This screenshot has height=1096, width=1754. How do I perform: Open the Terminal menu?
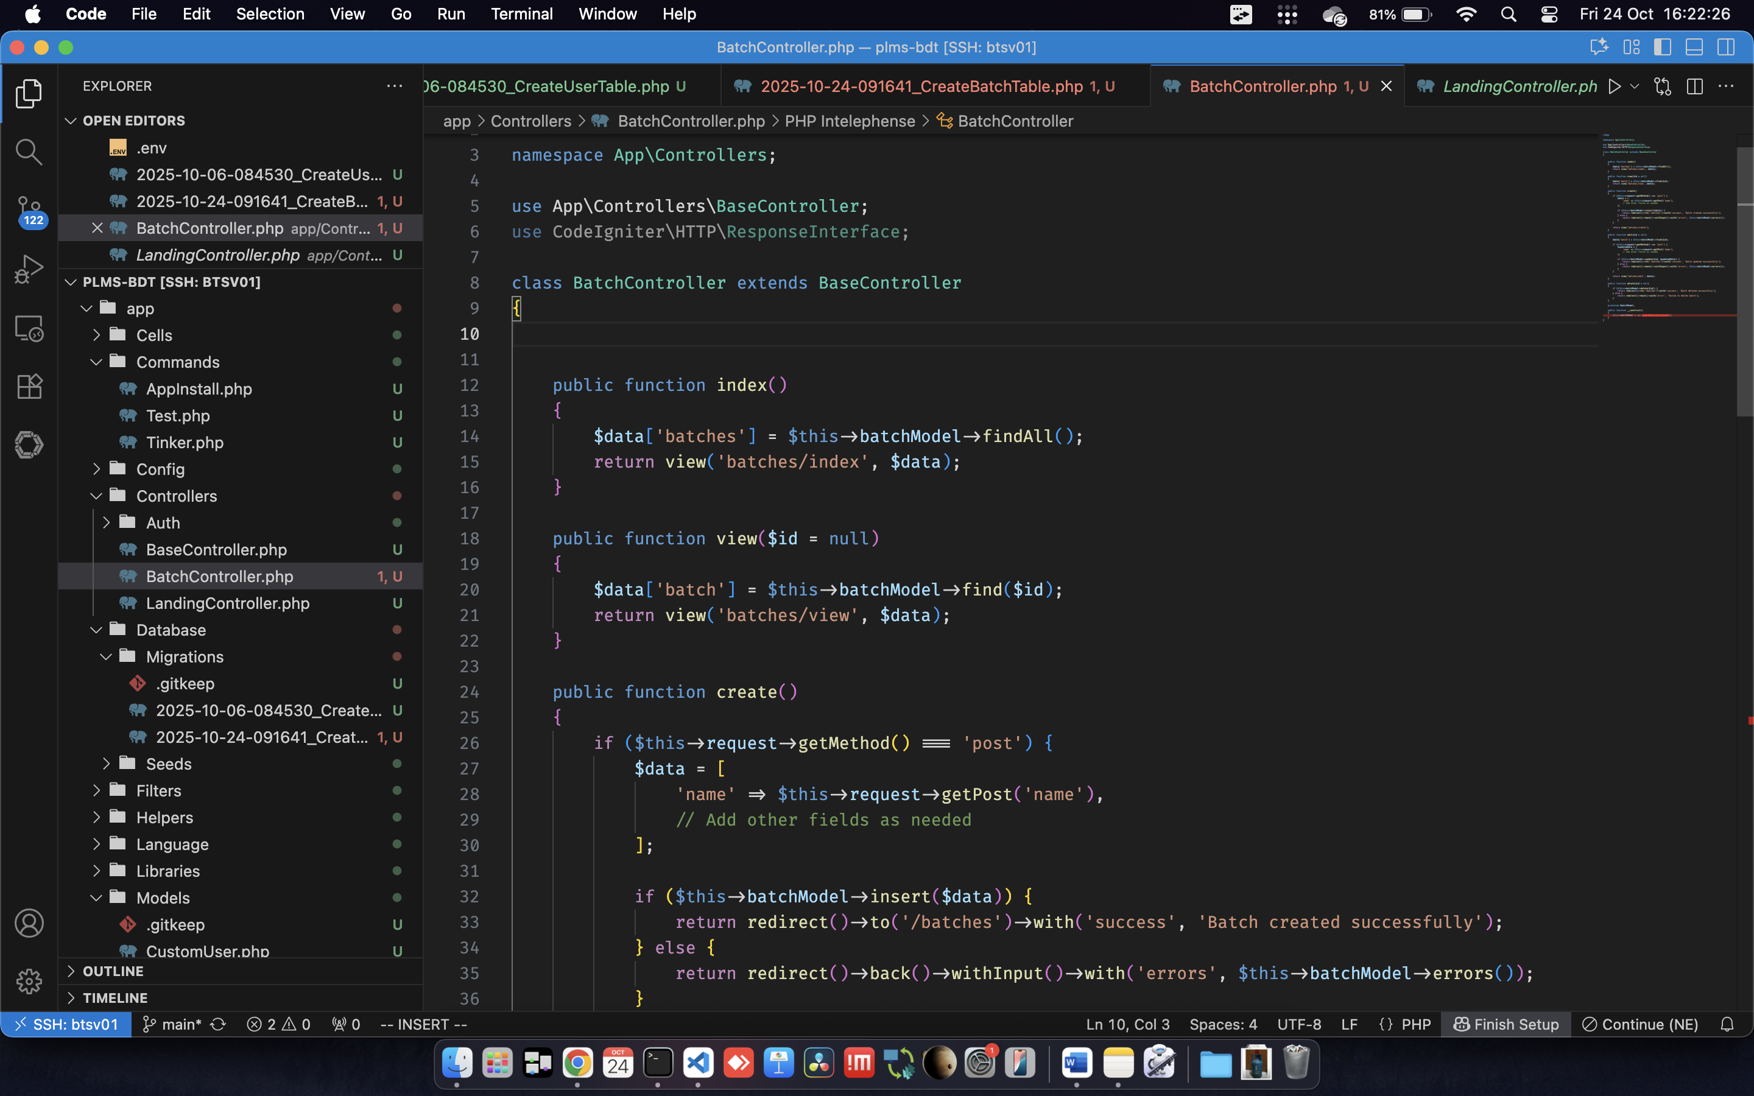(x=521, y=14)
